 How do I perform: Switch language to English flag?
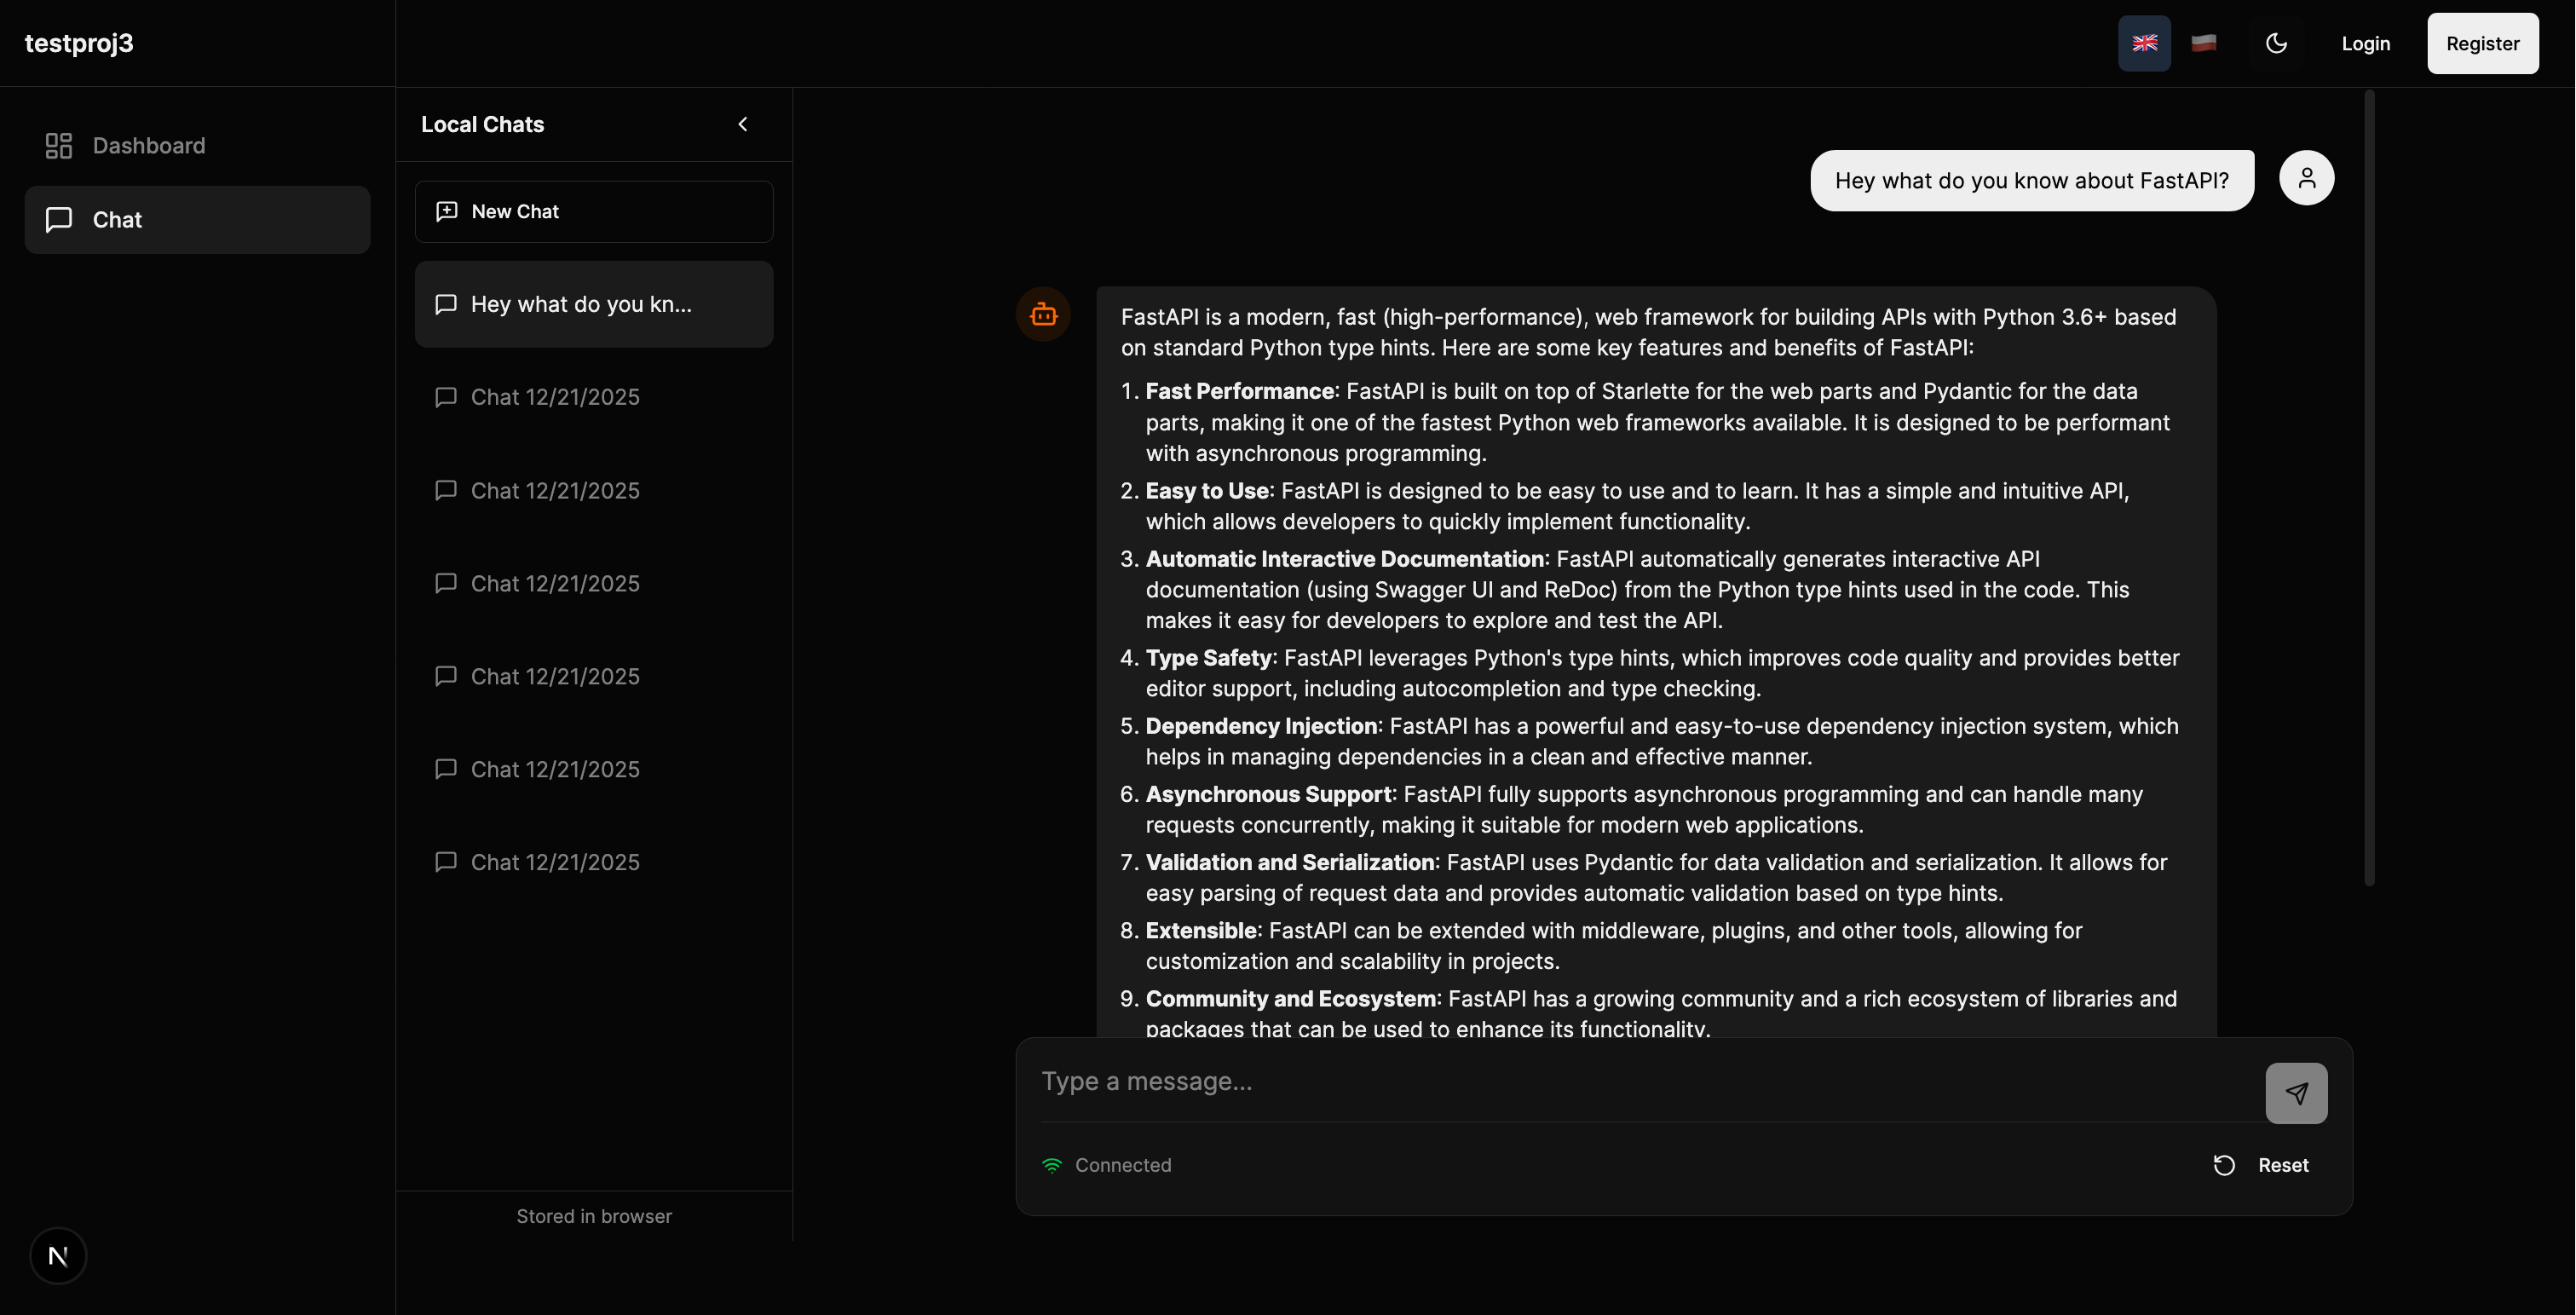(2145, 43)
